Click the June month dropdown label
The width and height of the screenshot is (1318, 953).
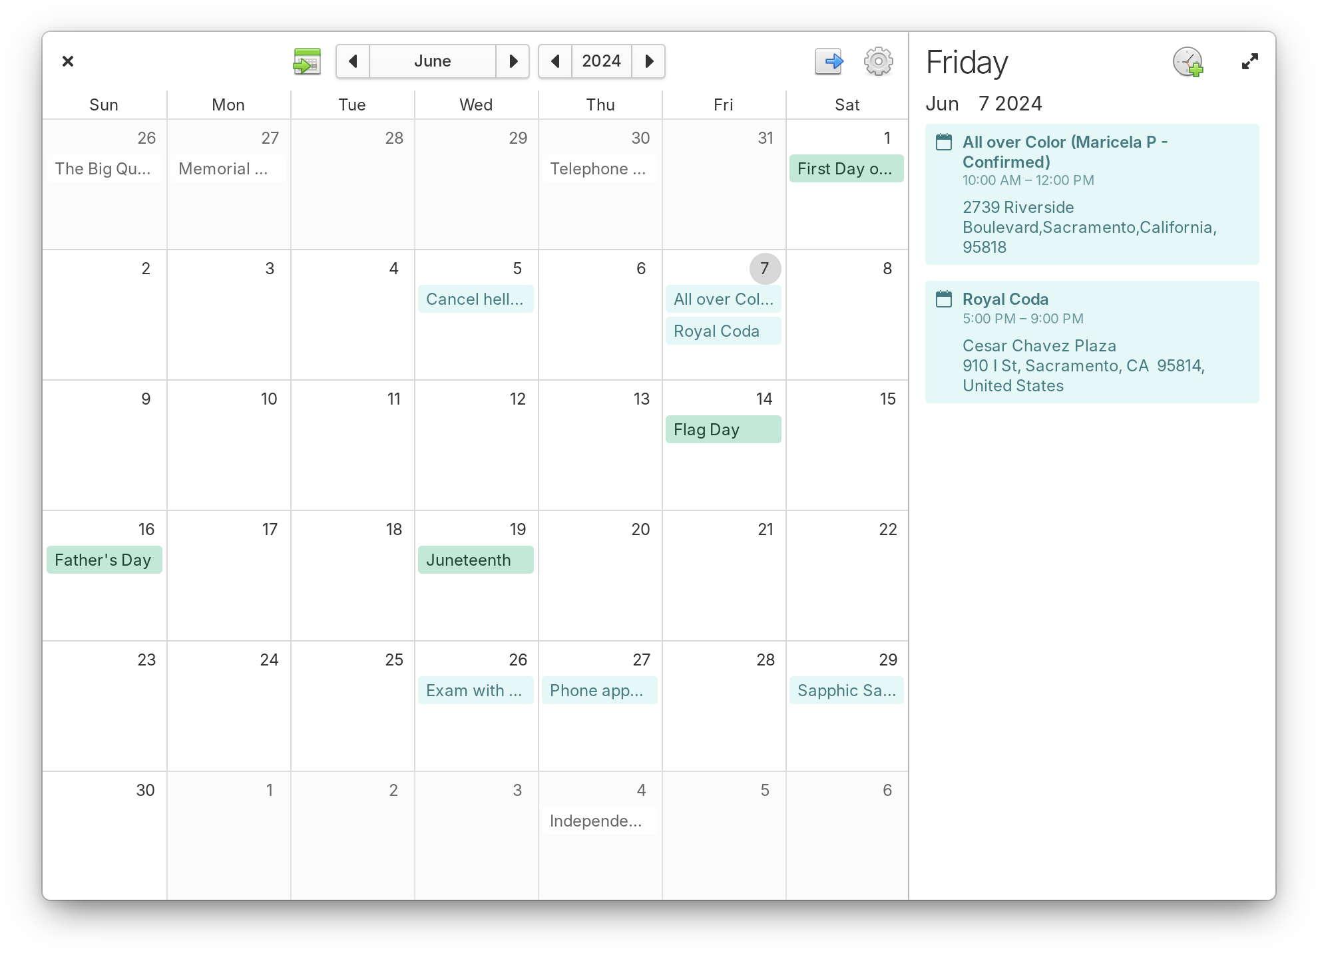click(x=432, y=61)
